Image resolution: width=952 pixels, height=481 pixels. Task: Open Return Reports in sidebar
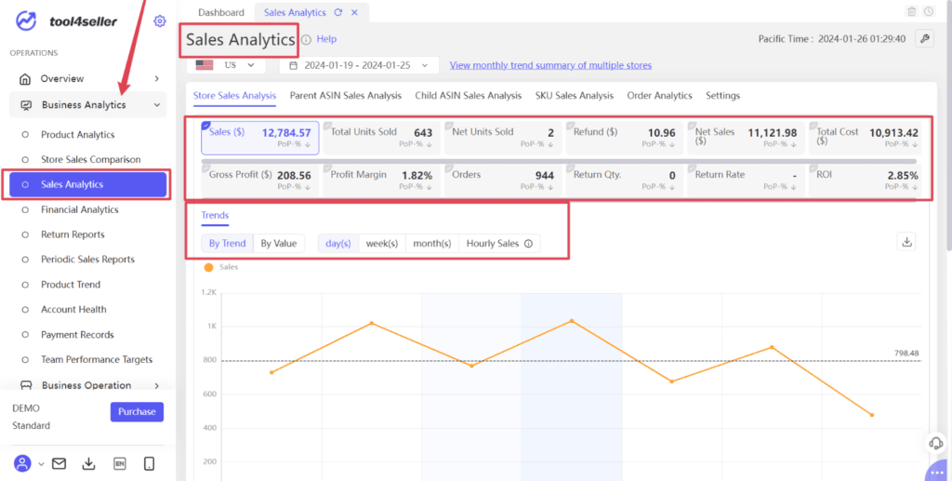pos(73,234)
